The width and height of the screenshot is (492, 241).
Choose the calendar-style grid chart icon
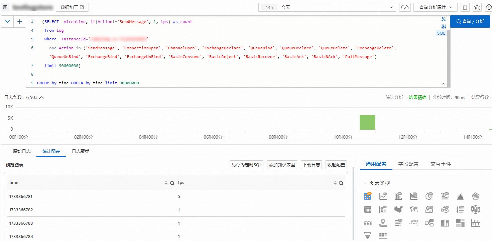tap(368, 210)
